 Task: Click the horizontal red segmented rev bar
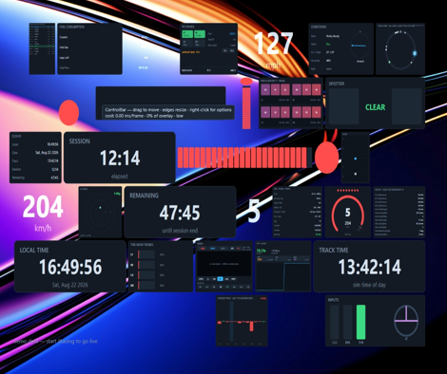point(244,158)
